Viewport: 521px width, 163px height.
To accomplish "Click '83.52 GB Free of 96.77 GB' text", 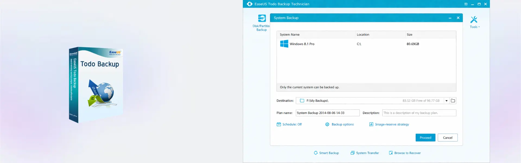I will pyautogui.click(x=421, y=101).
